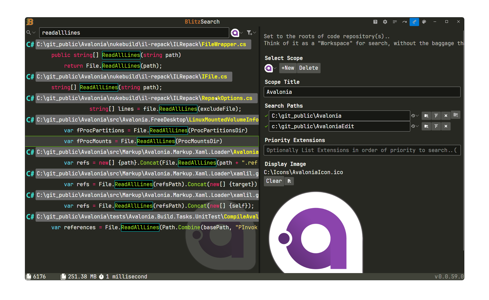Click the file count icon in status bar
The width and height of the screenshot is (489, 300).
pos(29,276)
